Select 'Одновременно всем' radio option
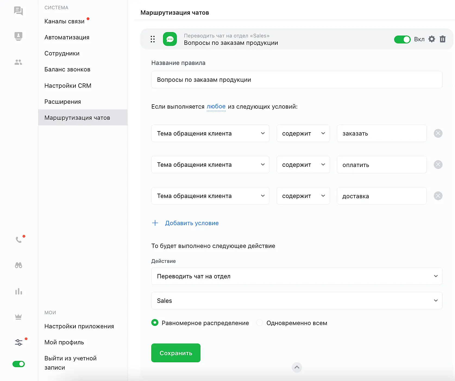 click(260, 323)
